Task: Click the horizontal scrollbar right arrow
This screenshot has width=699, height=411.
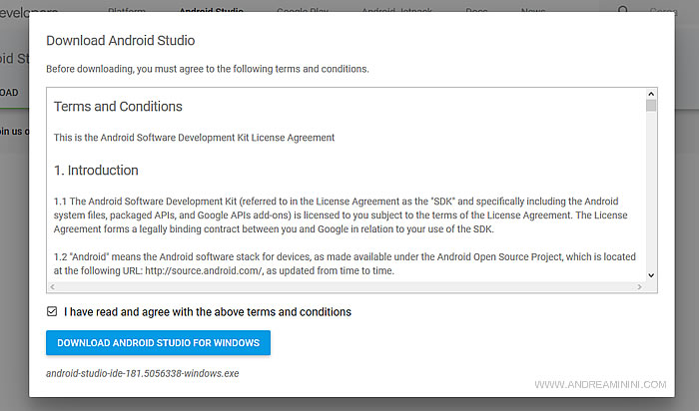Action: (x=640, y=286)
